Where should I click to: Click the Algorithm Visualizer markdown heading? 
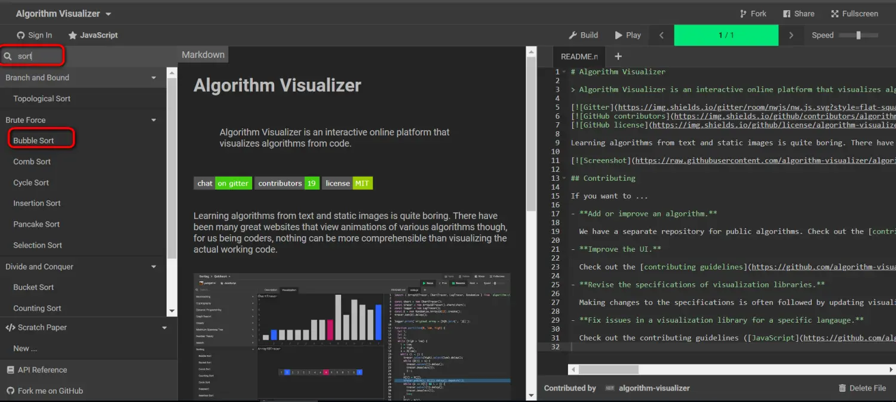coord(277,85)
